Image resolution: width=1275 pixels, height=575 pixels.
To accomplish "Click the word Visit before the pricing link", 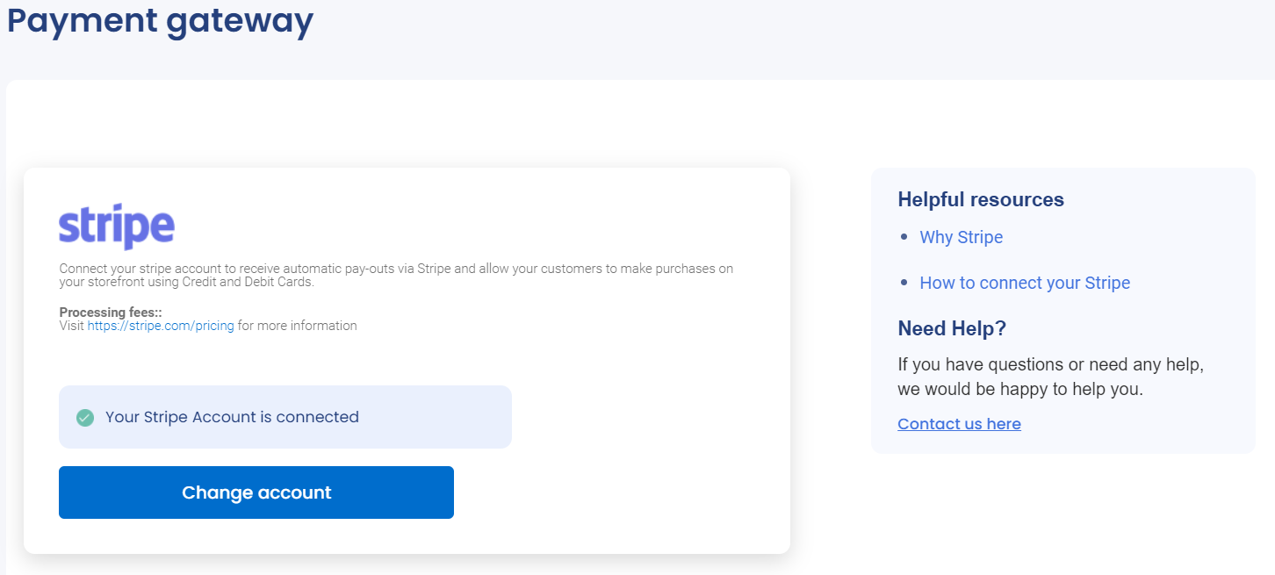I will (x=71, y=326).
